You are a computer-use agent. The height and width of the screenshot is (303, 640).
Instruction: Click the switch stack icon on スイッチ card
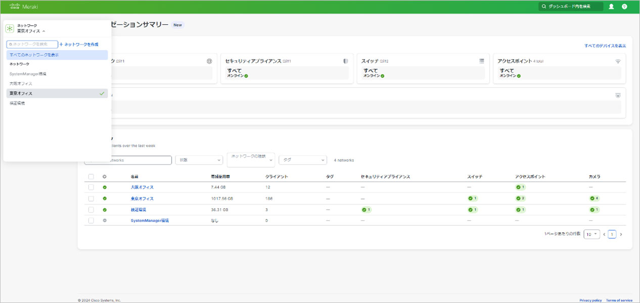tap(482, 61)
